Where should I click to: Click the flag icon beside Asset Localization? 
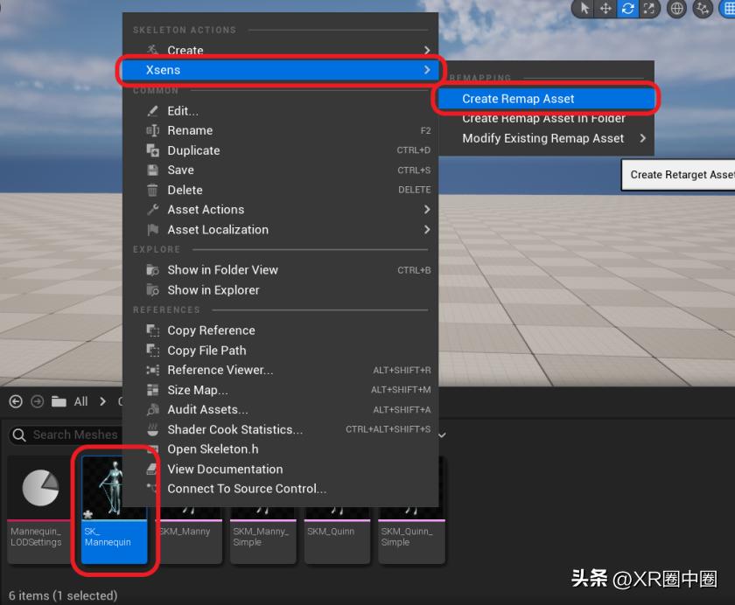click(x=152, y=230)
